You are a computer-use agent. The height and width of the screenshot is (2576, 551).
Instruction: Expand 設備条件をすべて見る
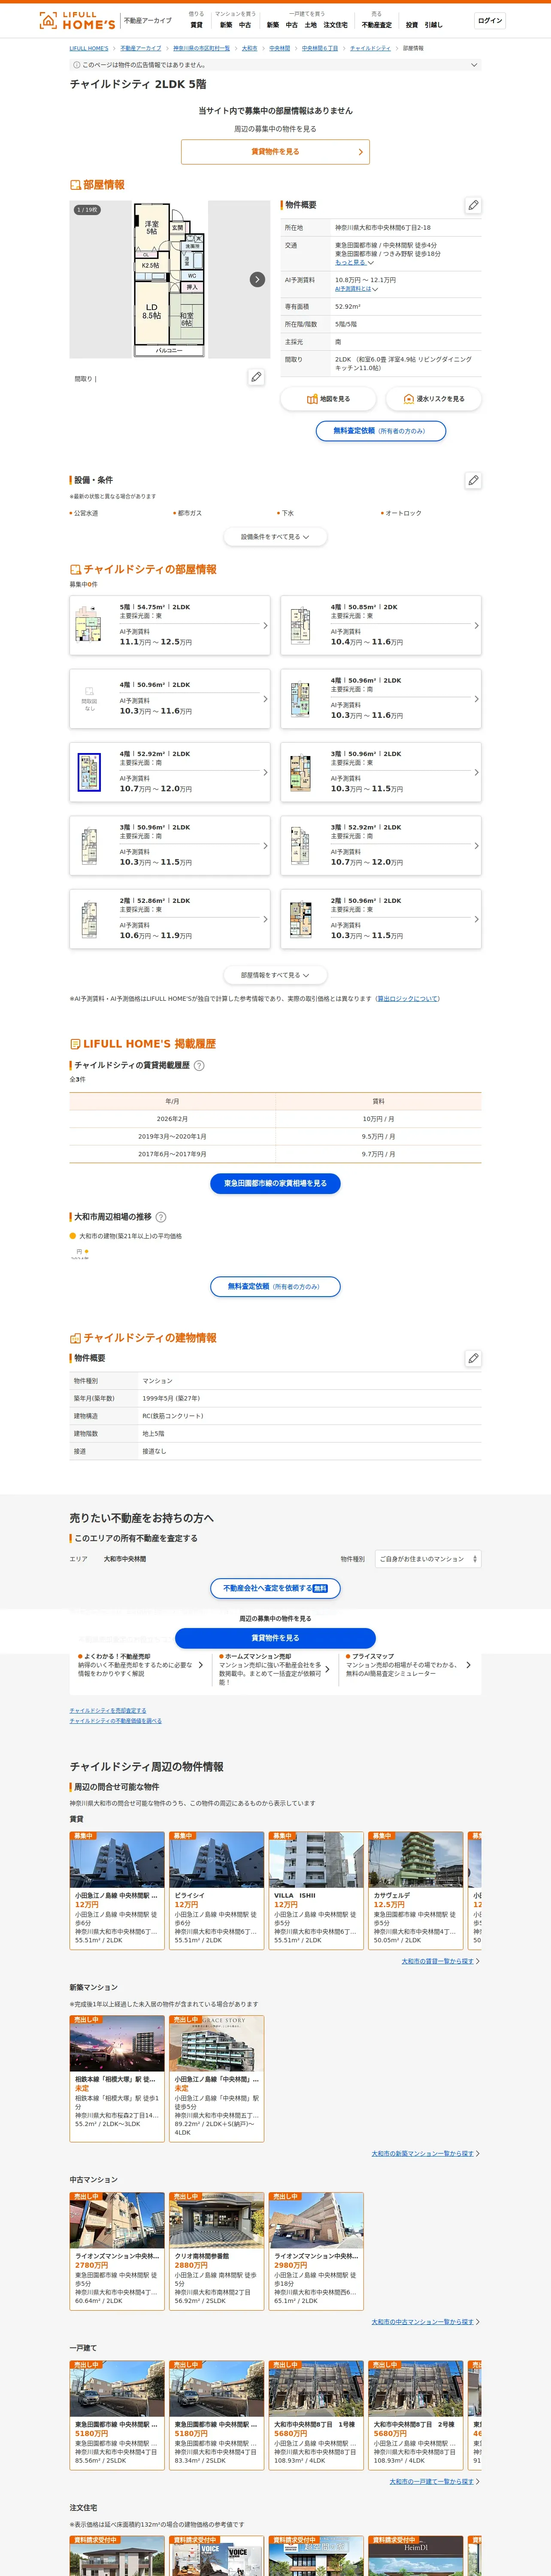(275, 537)
